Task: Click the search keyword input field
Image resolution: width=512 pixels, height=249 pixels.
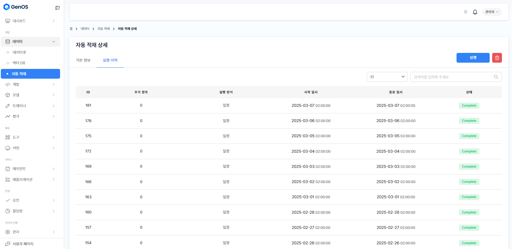Action: 451,77
